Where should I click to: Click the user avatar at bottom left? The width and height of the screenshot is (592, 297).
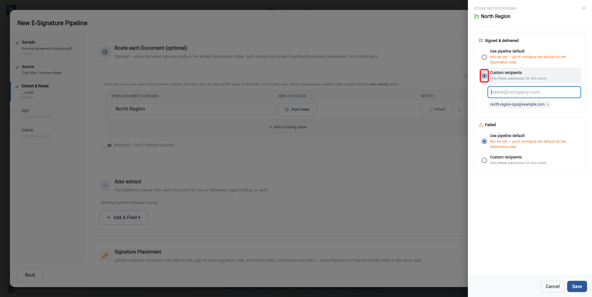tap(11, 290)
